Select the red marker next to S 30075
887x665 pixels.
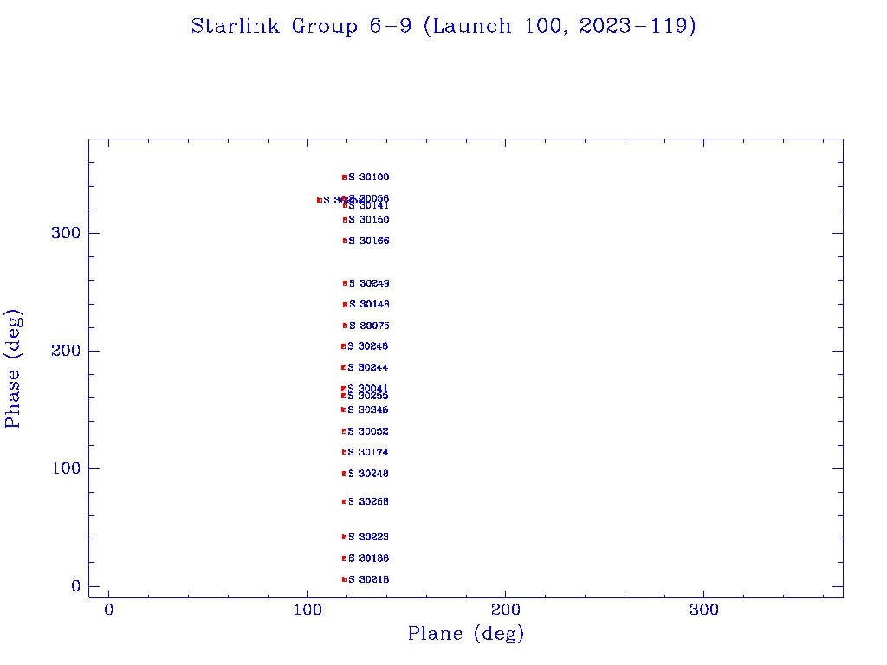(346, 326)
